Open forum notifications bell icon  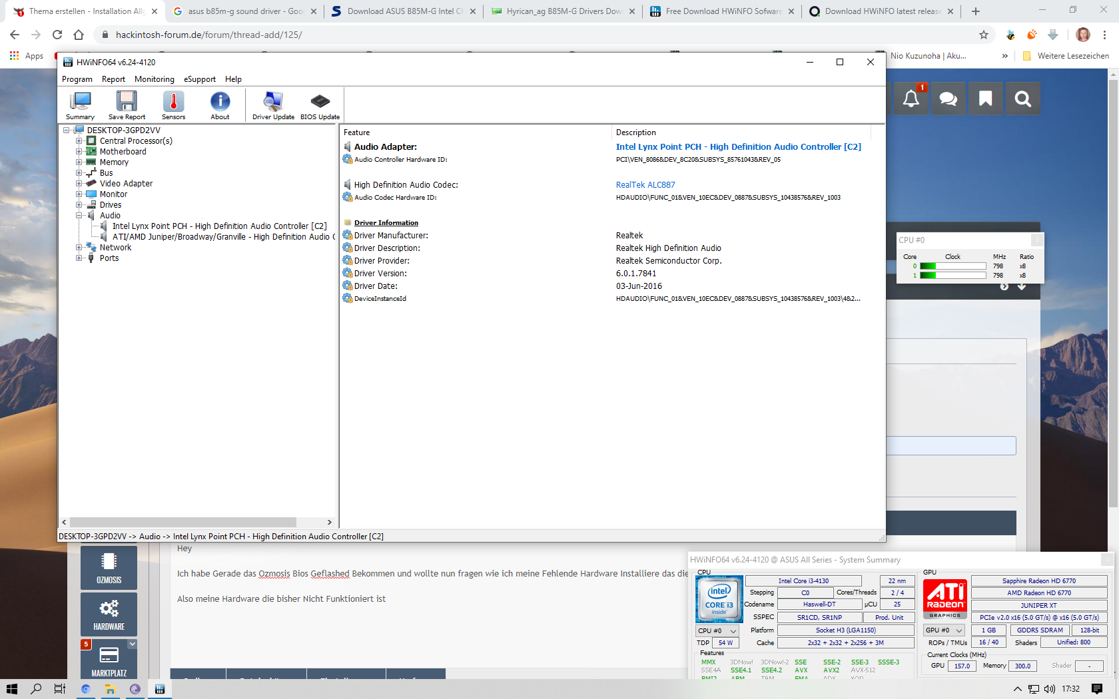click(911, 99)
